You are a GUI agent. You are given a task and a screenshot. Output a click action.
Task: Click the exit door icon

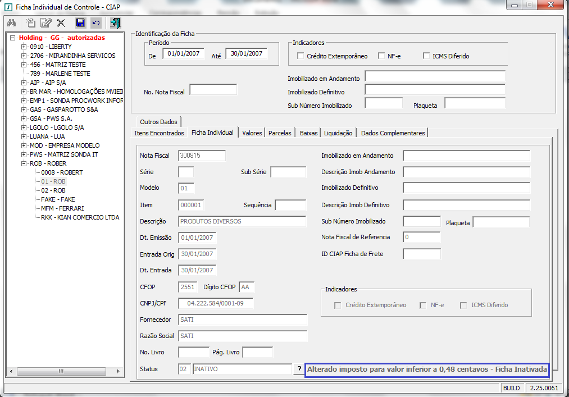116,23
